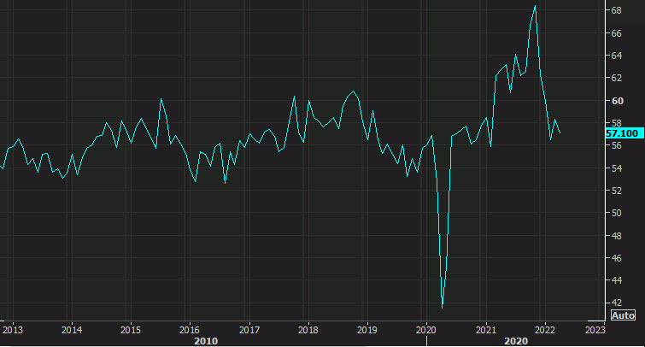Click the 2015 year label

click(131, 330)
